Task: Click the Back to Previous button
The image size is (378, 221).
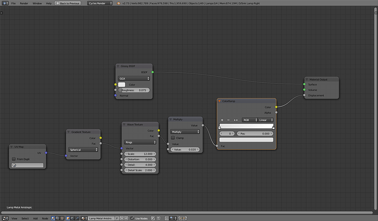Action: pyautogui.click(x=67, y=3)
